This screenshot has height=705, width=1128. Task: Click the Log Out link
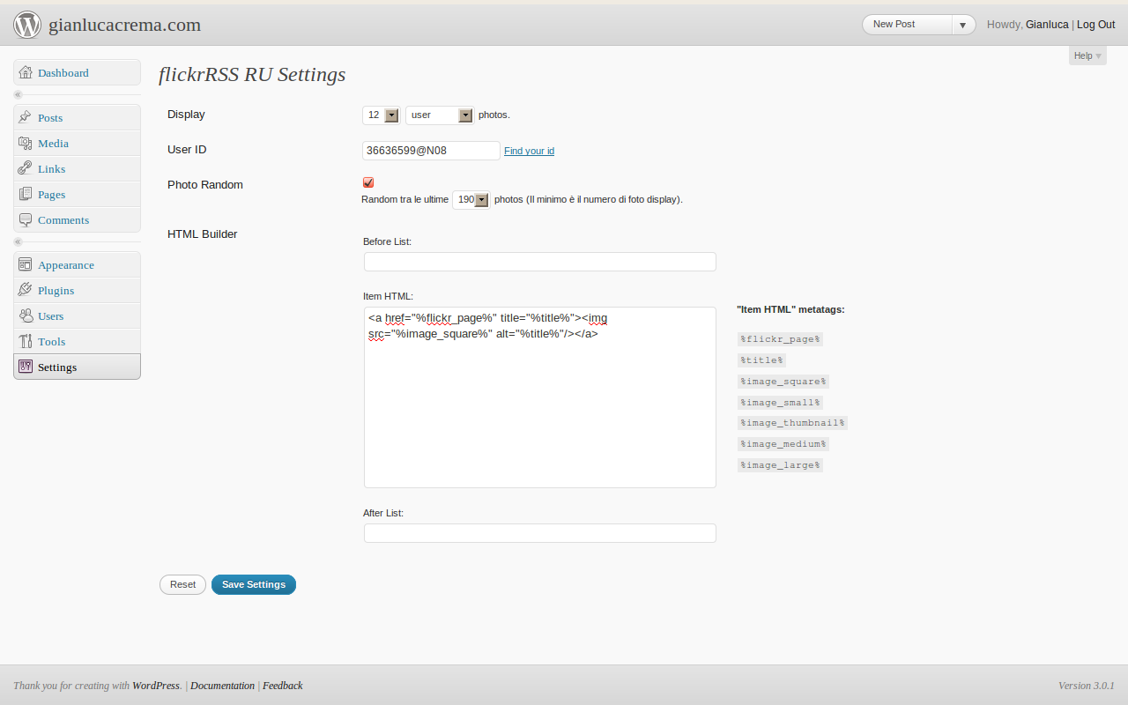click(x=1095, y=25)
